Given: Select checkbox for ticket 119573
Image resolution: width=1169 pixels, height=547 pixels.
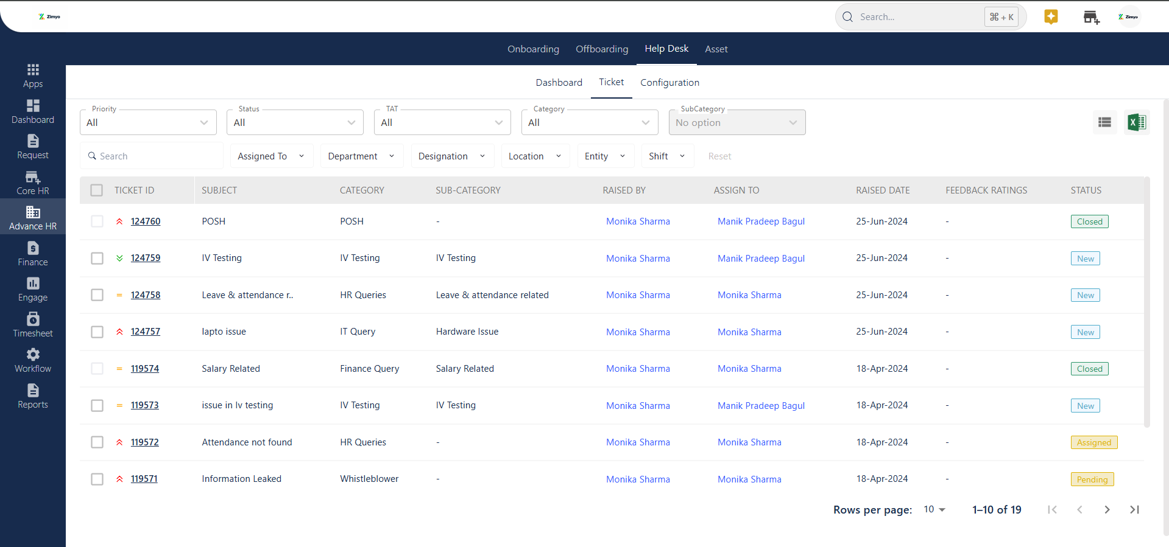Looking at the screenshot, I should (97, 405).
